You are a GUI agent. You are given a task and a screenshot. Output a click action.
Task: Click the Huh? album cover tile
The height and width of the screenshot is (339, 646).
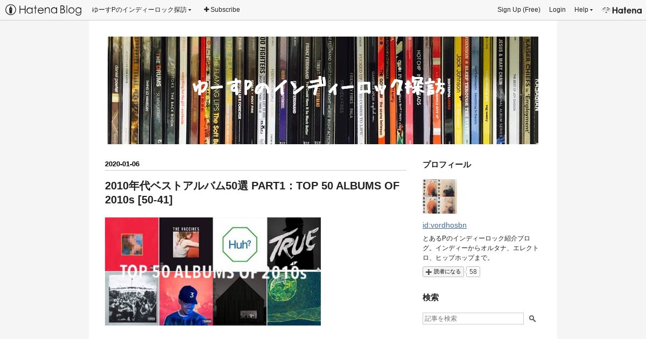click(240, 244)
